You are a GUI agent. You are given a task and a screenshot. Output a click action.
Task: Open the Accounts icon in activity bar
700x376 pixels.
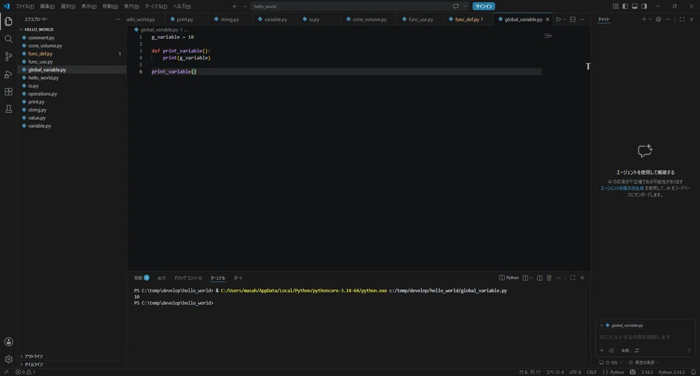point(8,342)
